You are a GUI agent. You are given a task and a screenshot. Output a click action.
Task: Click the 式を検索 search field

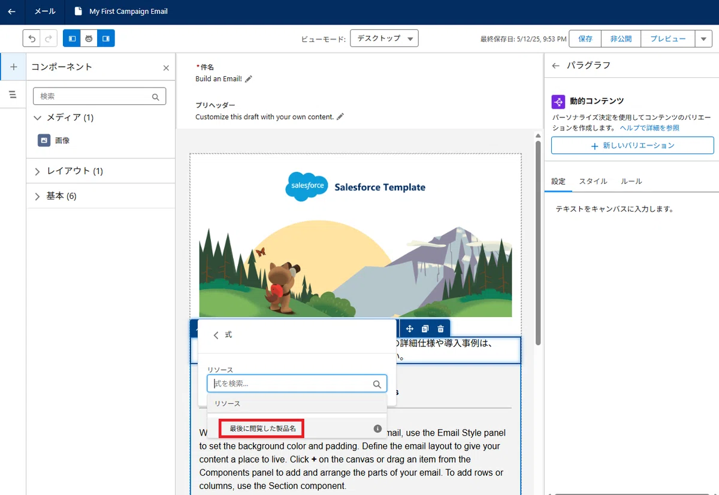pos(297,384)
